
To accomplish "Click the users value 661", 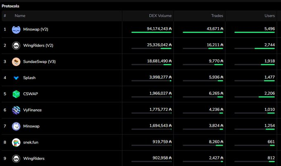I will click(271, 142).
